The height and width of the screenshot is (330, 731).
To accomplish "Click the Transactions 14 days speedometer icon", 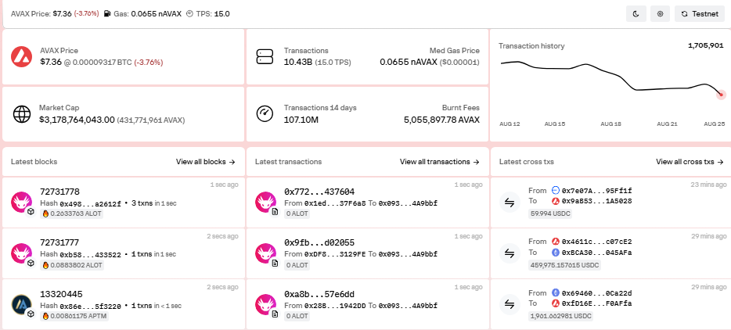I will [265, 113].
